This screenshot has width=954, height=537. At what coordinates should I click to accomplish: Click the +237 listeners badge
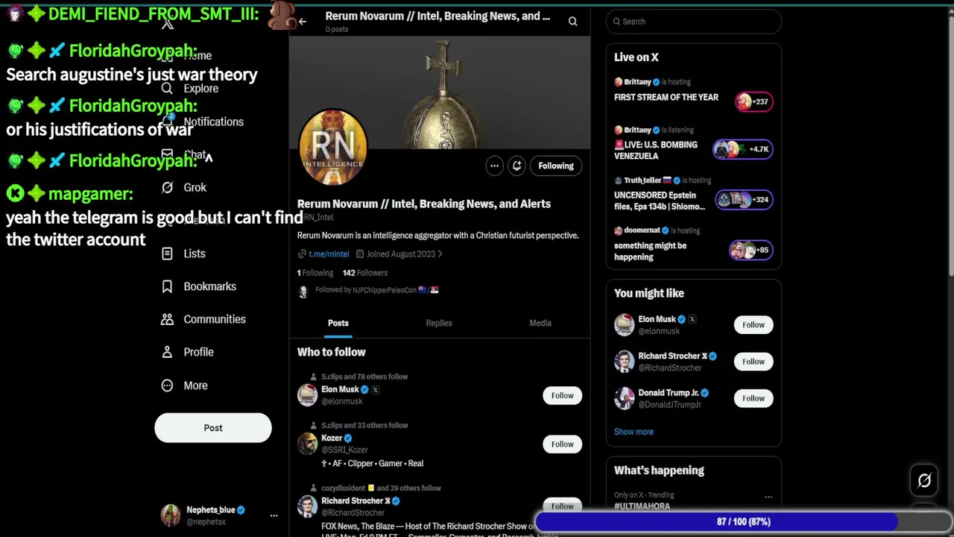click(754, 101)
